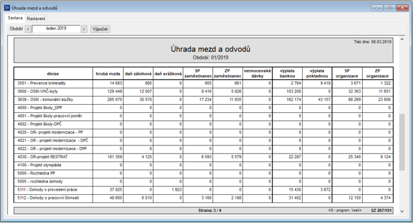413x223 pixels.
Task: Click výplata bankou value 162 174
Action: point(294,100)
